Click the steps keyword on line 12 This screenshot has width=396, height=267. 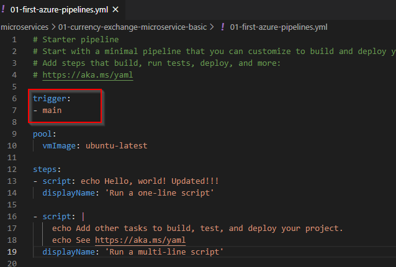pos(45,170)
